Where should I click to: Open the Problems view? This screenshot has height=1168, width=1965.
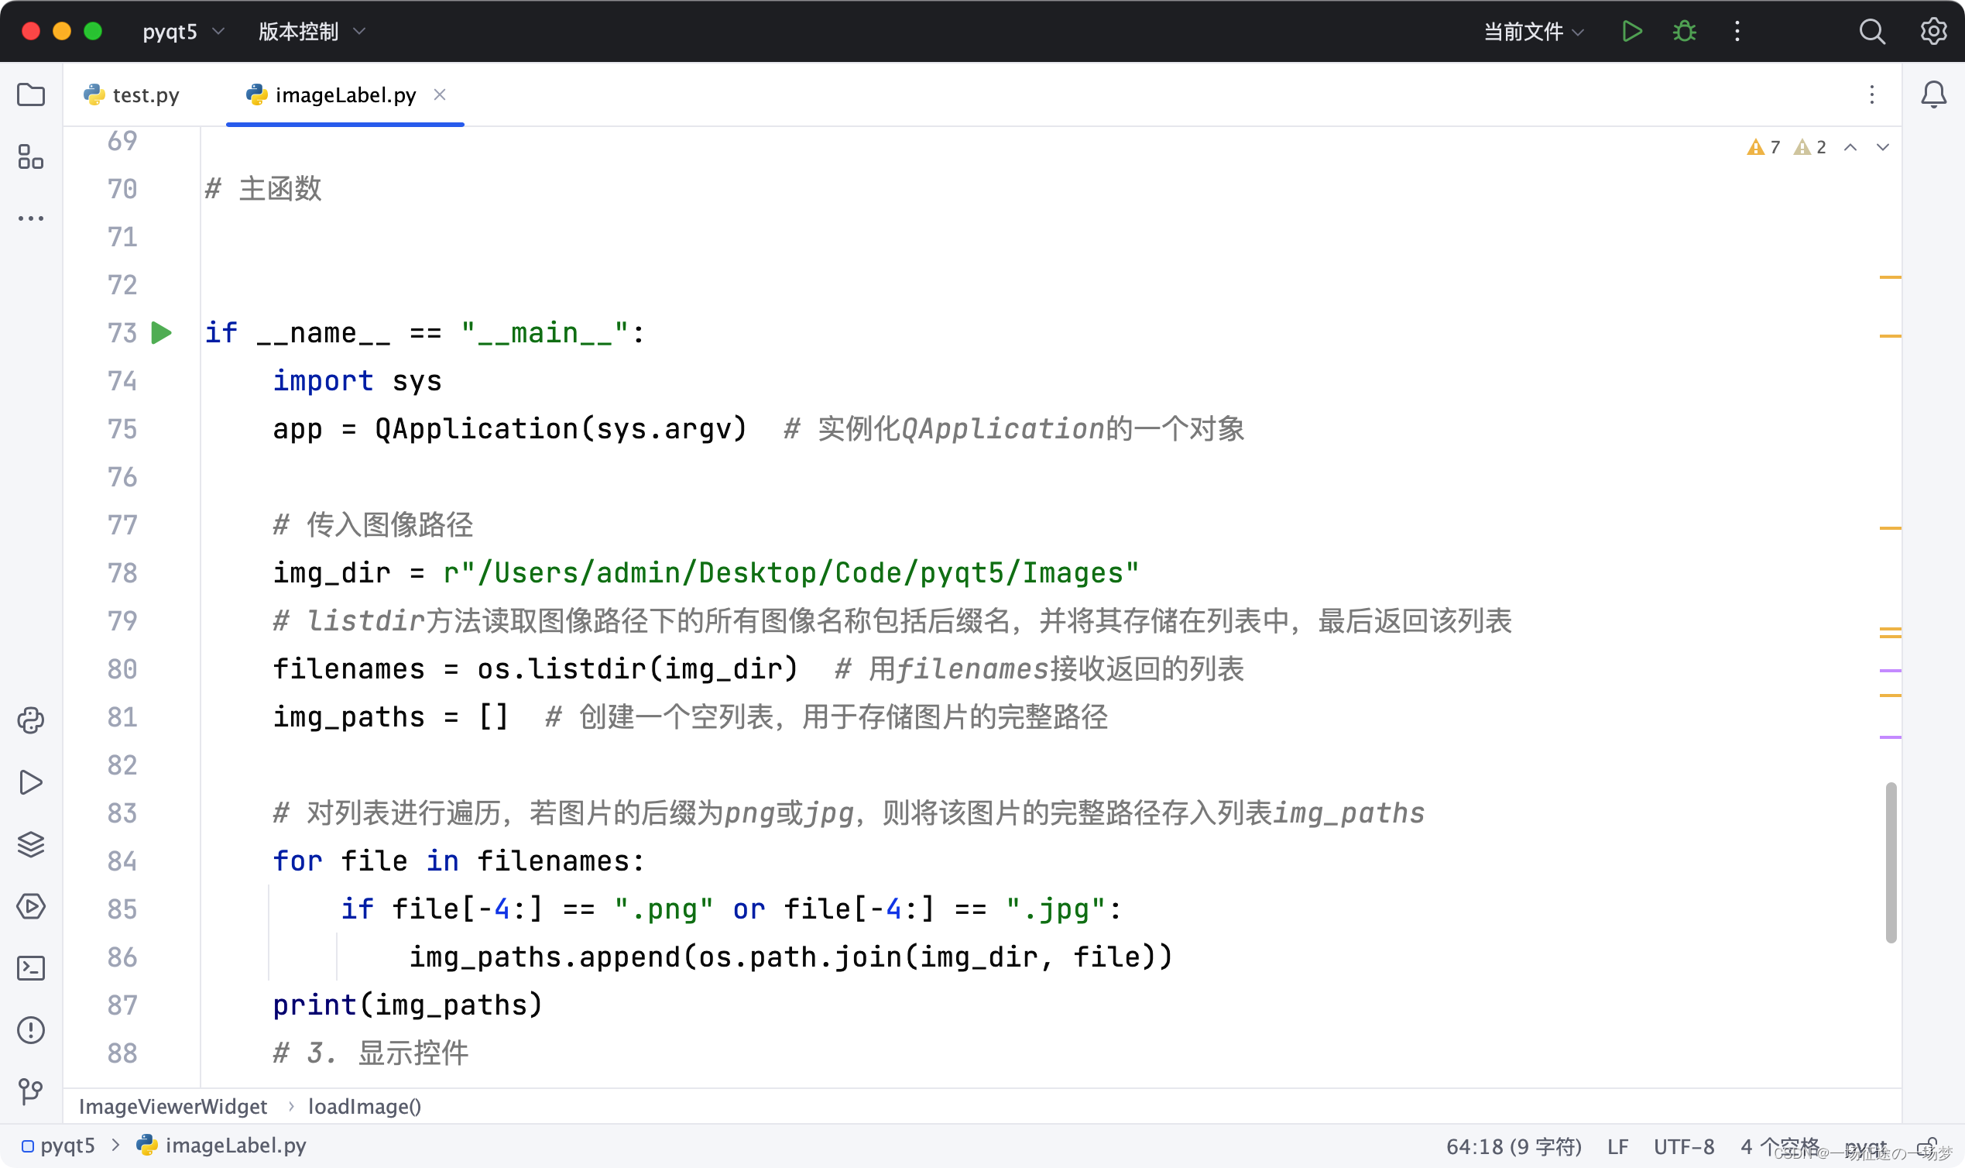point(32,1029)
